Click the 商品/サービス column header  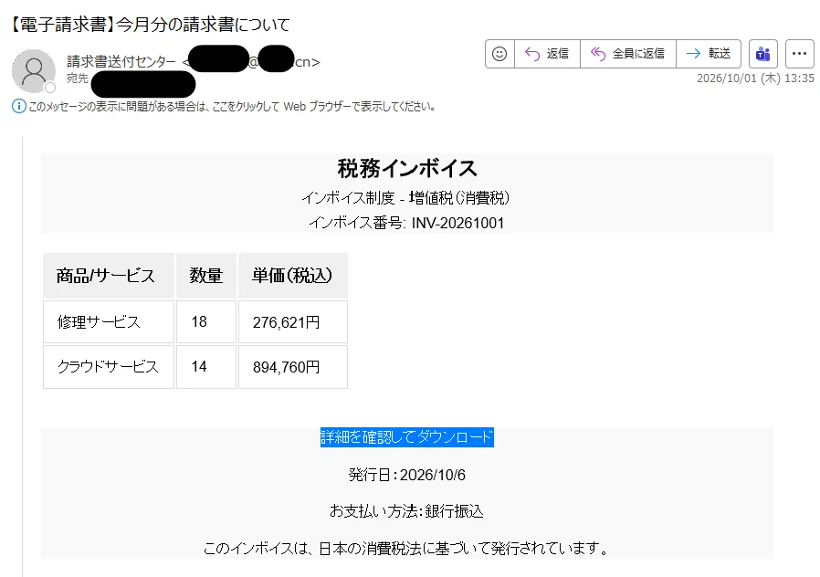[109, 276]
